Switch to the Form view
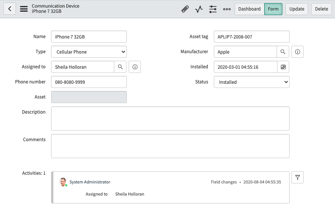Image resolution: width=335 pixels, height=211 pixels. coord(273,9)
